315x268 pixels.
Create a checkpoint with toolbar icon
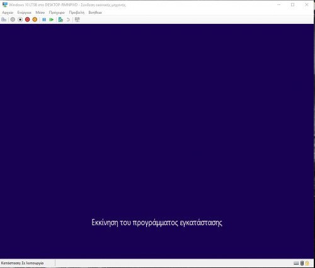60,20
